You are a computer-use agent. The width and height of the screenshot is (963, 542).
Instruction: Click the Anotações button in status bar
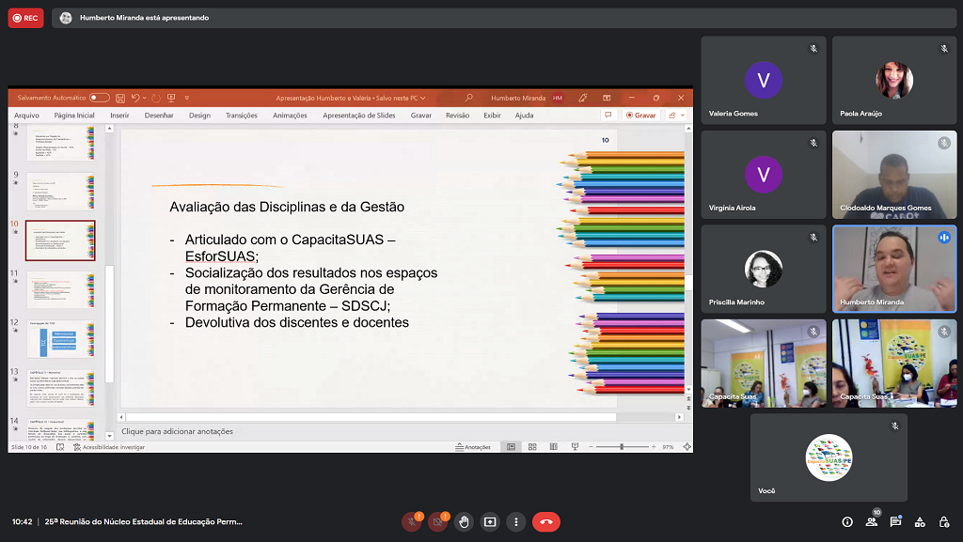[x=473, y=447]
